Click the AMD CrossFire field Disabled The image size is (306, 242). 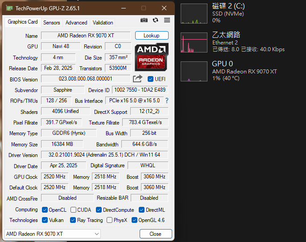coord(67,198)
